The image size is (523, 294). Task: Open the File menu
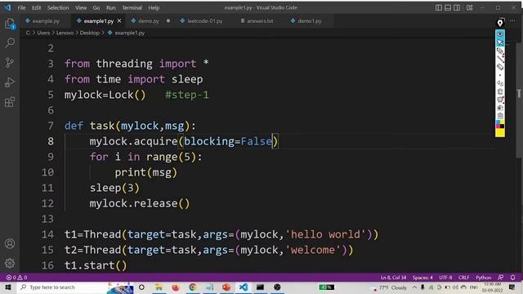(x=21, y=7)
